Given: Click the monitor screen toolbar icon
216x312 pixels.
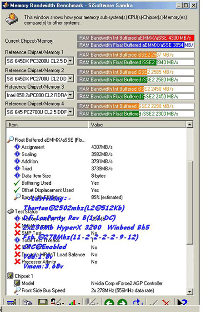Looking at the screenshot, I should [x=43, y=302].
